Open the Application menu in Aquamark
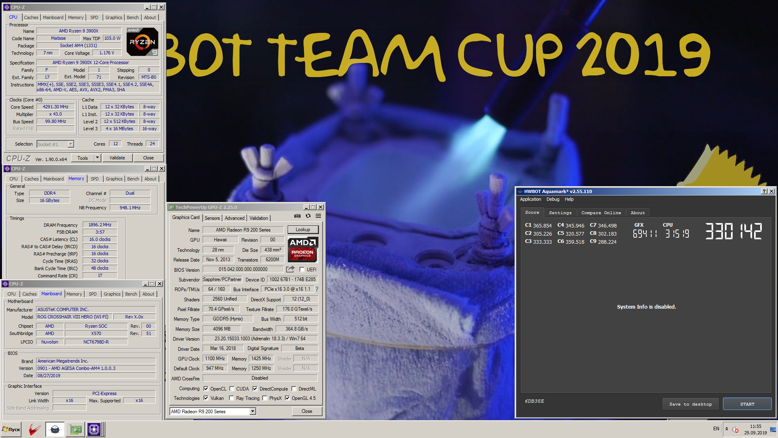The height and width of the screenshot is (438, 778). (530, 199)
